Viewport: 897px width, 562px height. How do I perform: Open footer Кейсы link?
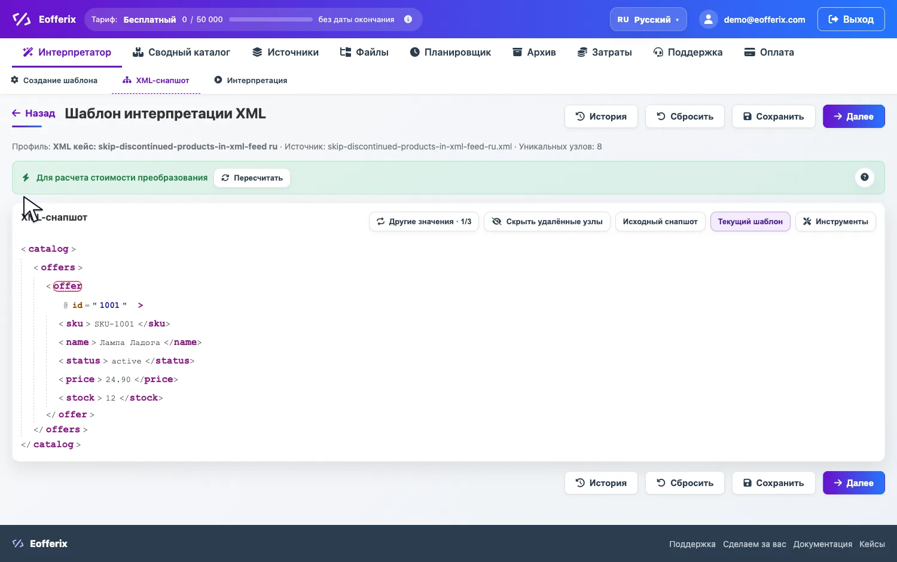(x=872, y=544)
